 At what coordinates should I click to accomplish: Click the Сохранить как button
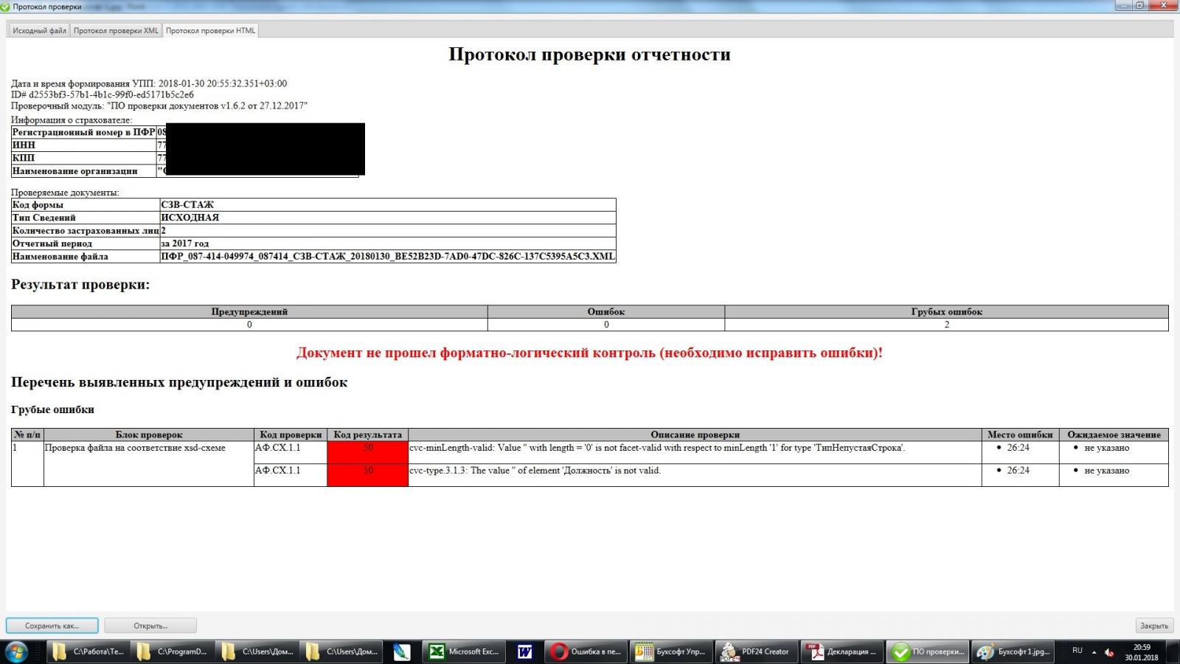point(52,626)
